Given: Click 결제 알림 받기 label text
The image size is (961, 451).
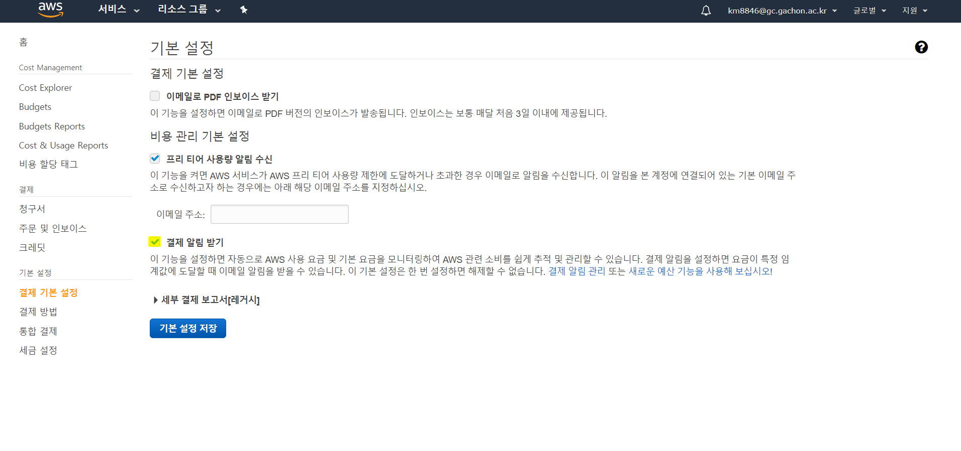Looking at the screenshot, I should [x=195, y=242].
